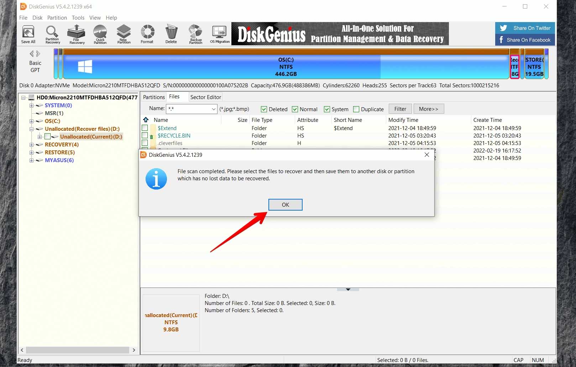Viewport: 576px width, 367px height.
Task: Create a New Partition from toolbar
Action: pyautogui.click(x=124, y=34)
